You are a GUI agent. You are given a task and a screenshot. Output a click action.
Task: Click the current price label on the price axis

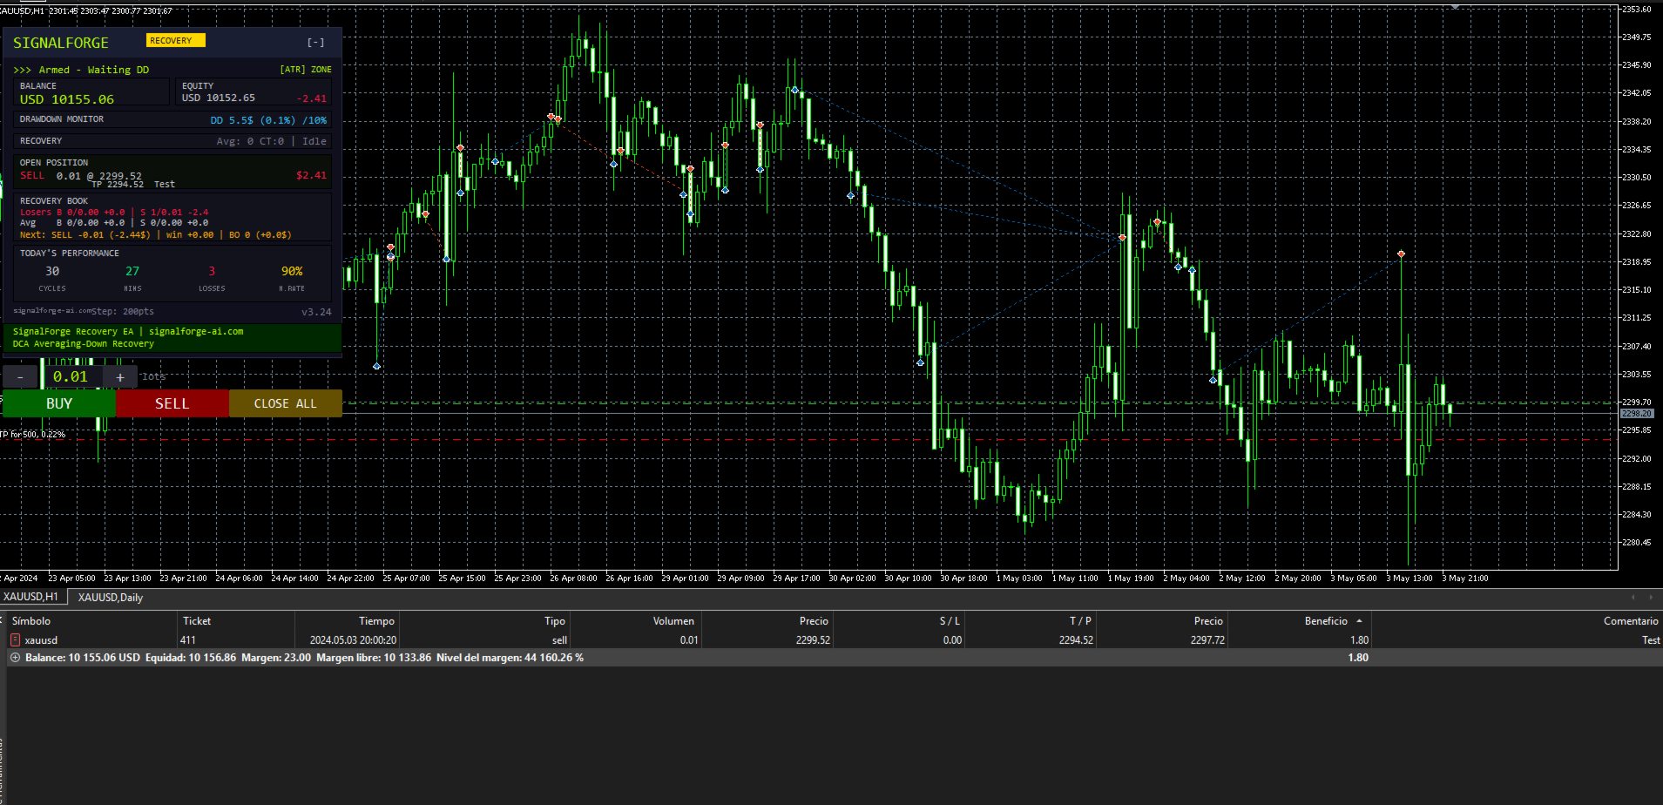pyautogui.click(x=1636, y=414)
